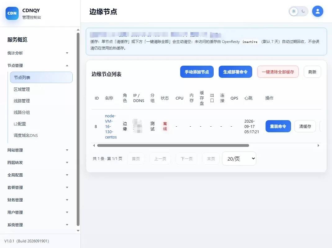Expand the 系统管理 menu
The height and width of the screenshot is (248, 332).
point(38,225)
